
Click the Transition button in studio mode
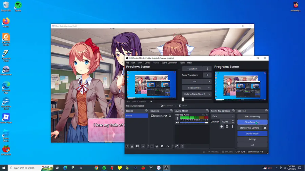click(192, 69)
